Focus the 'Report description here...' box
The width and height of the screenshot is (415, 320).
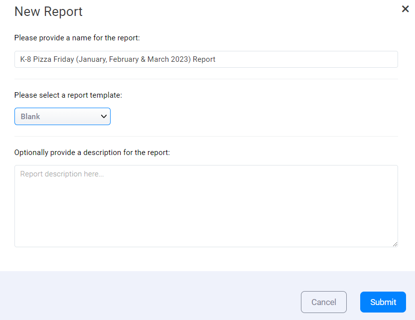(x=206, y=206)
